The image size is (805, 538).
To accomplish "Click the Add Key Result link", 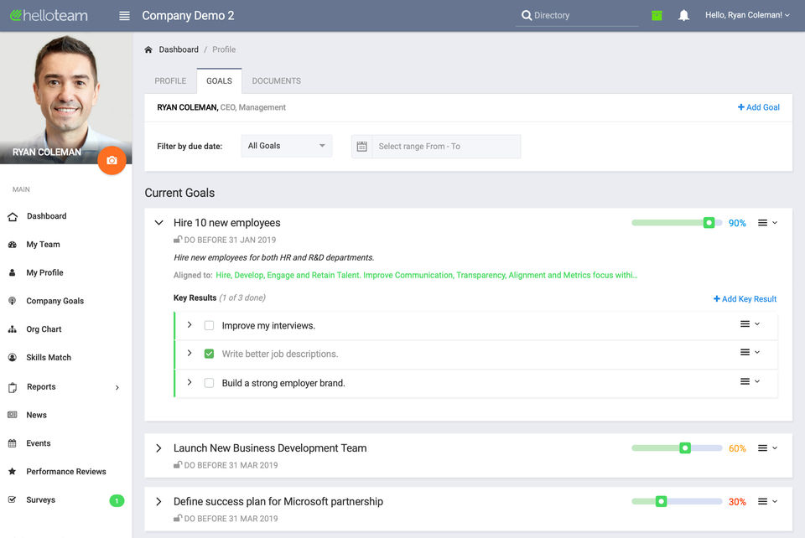I will pos(745,299).
